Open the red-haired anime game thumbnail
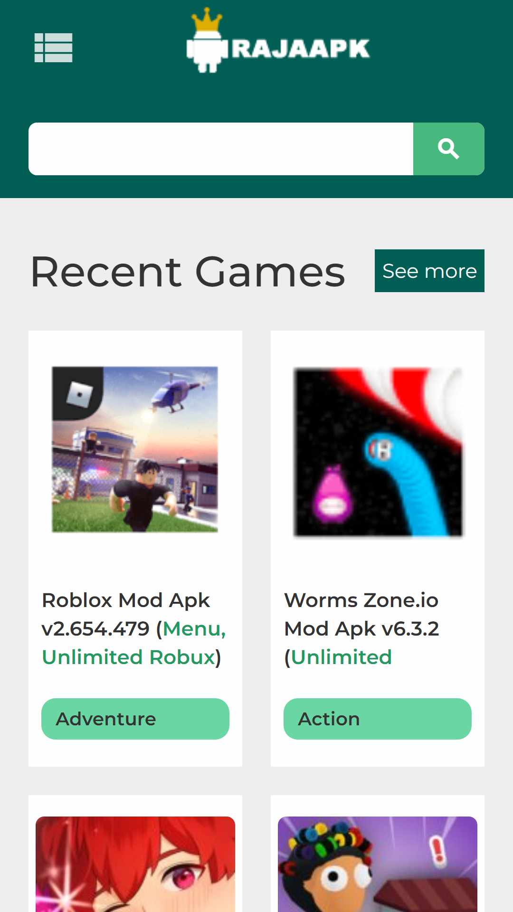This screenshot has height=912, width=513. [x=135, y=864]
